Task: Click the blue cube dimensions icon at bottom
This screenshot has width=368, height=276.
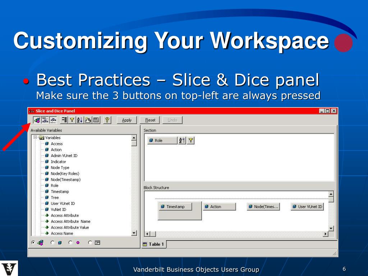Action: click(60, 243)
